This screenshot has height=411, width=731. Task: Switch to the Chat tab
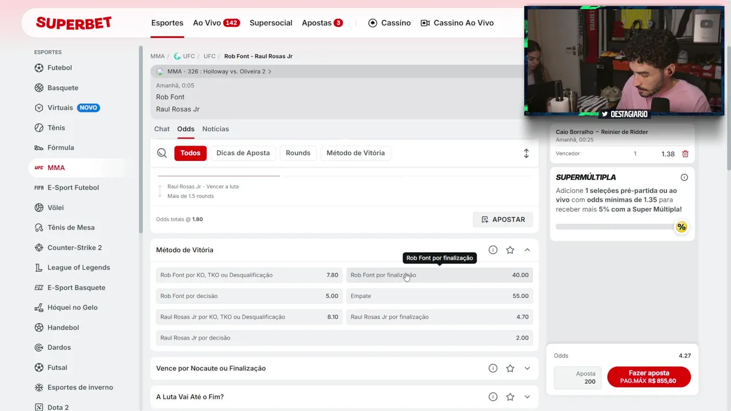click(162, 129)
